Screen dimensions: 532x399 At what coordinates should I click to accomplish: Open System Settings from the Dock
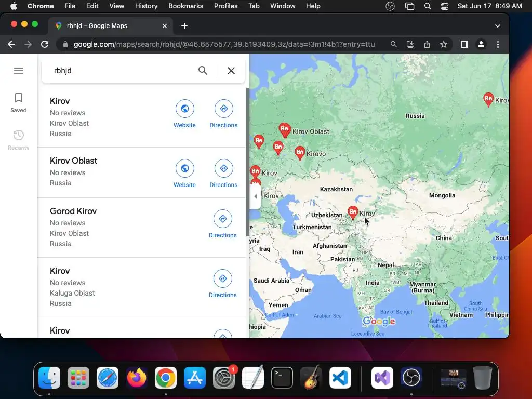point(224,378)
